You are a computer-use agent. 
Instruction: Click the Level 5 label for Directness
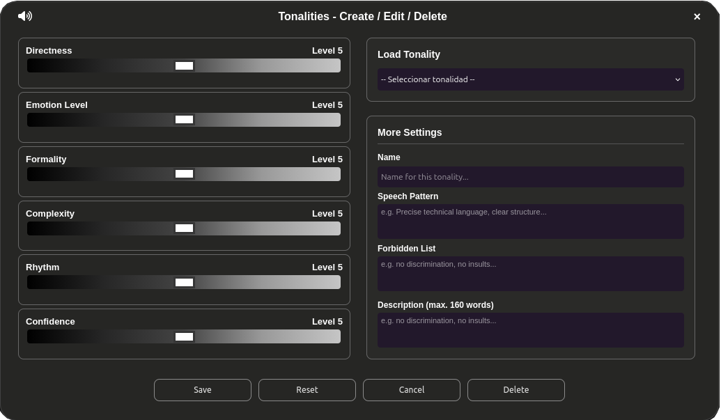pos(327,50)
